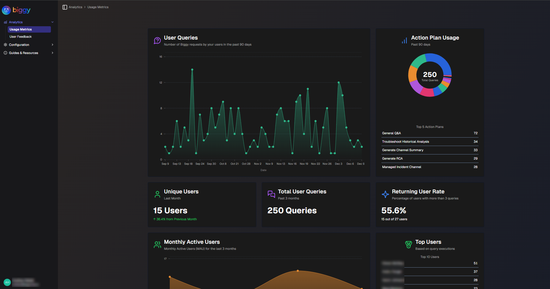Viewport: 550px width, 289px height.
Task: Click the Generate RCA row
Action: [x=430, y=158]
